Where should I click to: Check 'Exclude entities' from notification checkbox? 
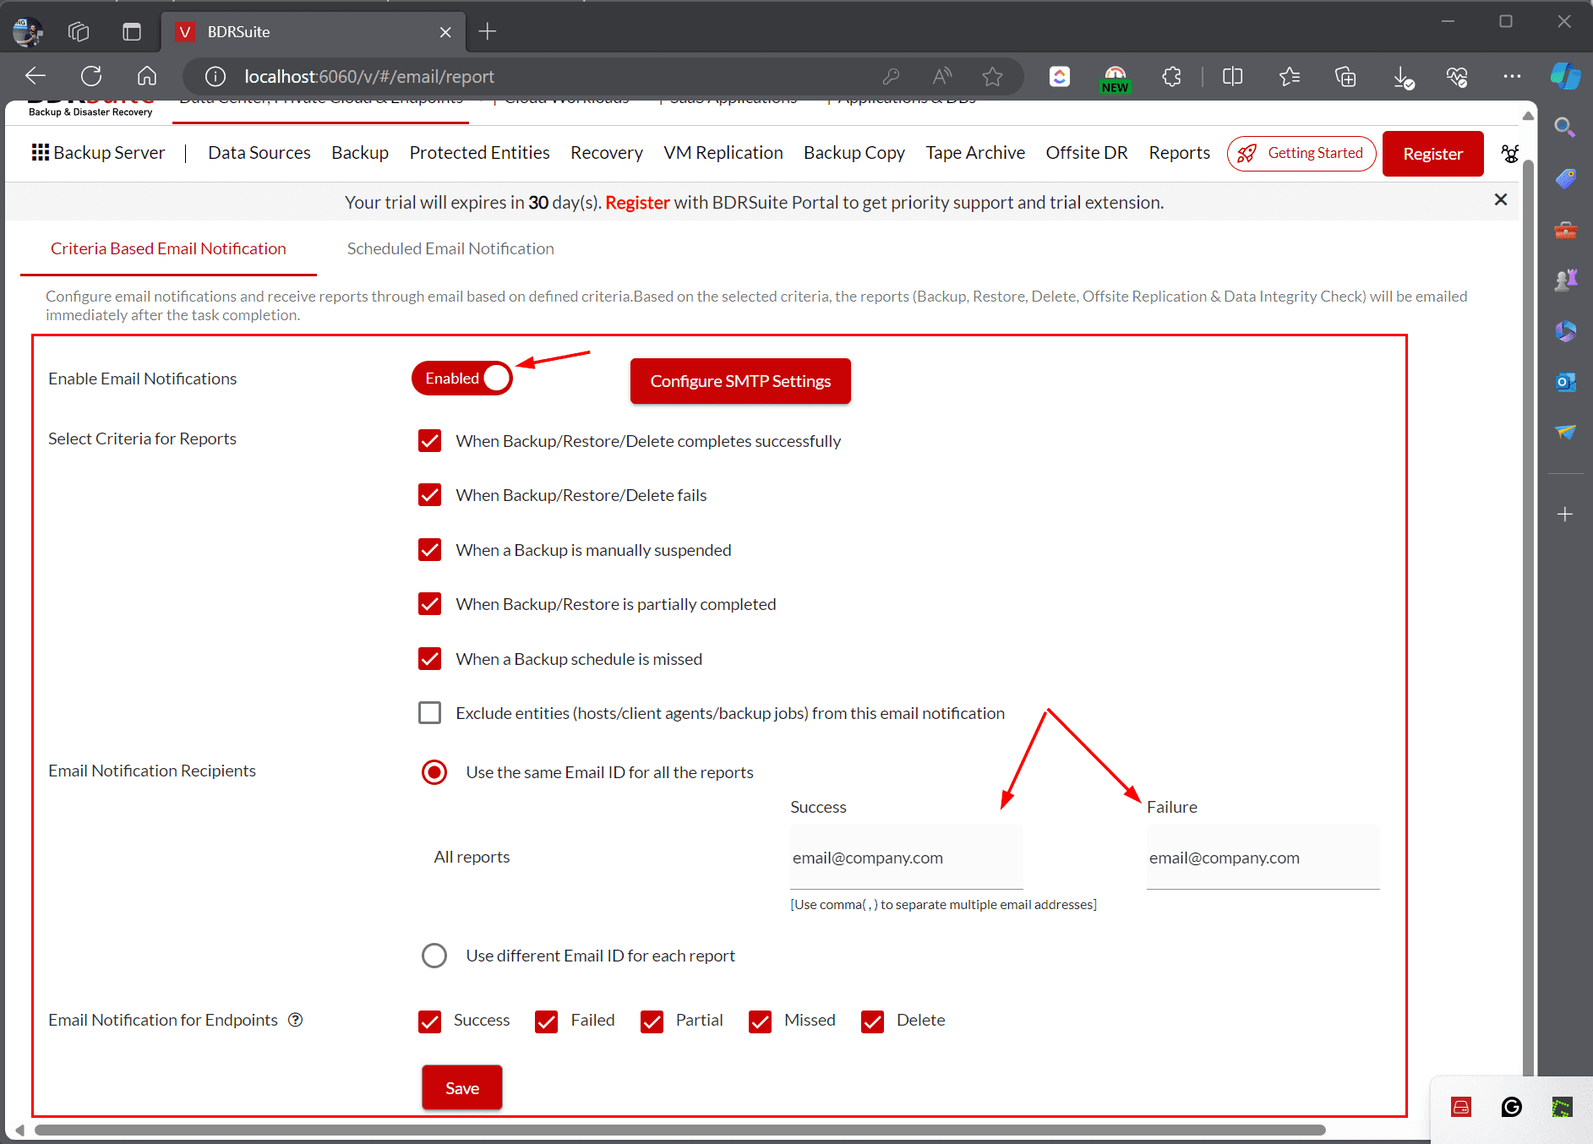429,713
